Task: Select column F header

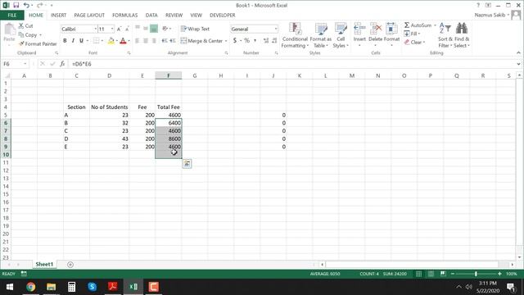Action: 169,76
